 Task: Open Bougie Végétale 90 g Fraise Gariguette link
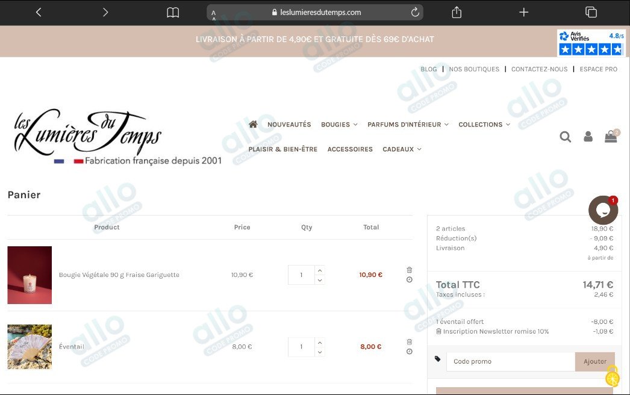pos(119,275)
